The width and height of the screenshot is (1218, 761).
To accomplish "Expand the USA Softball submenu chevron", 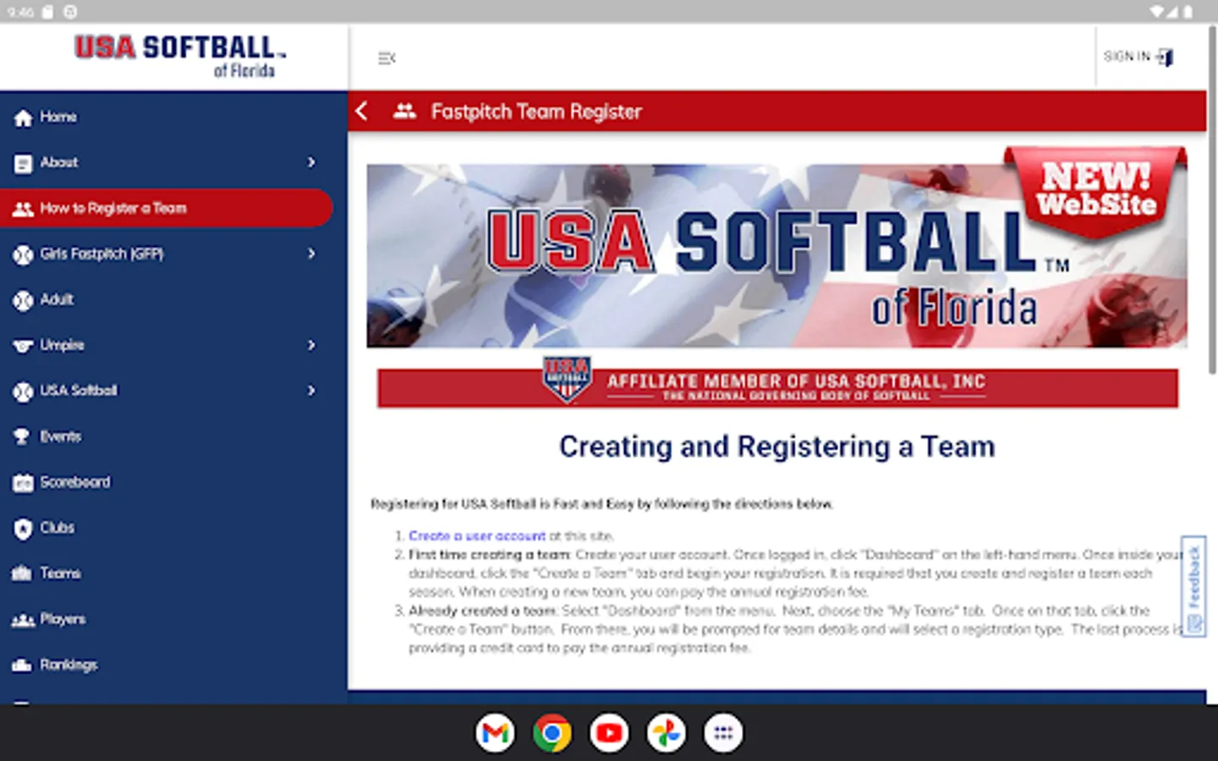I will [311, 391].
